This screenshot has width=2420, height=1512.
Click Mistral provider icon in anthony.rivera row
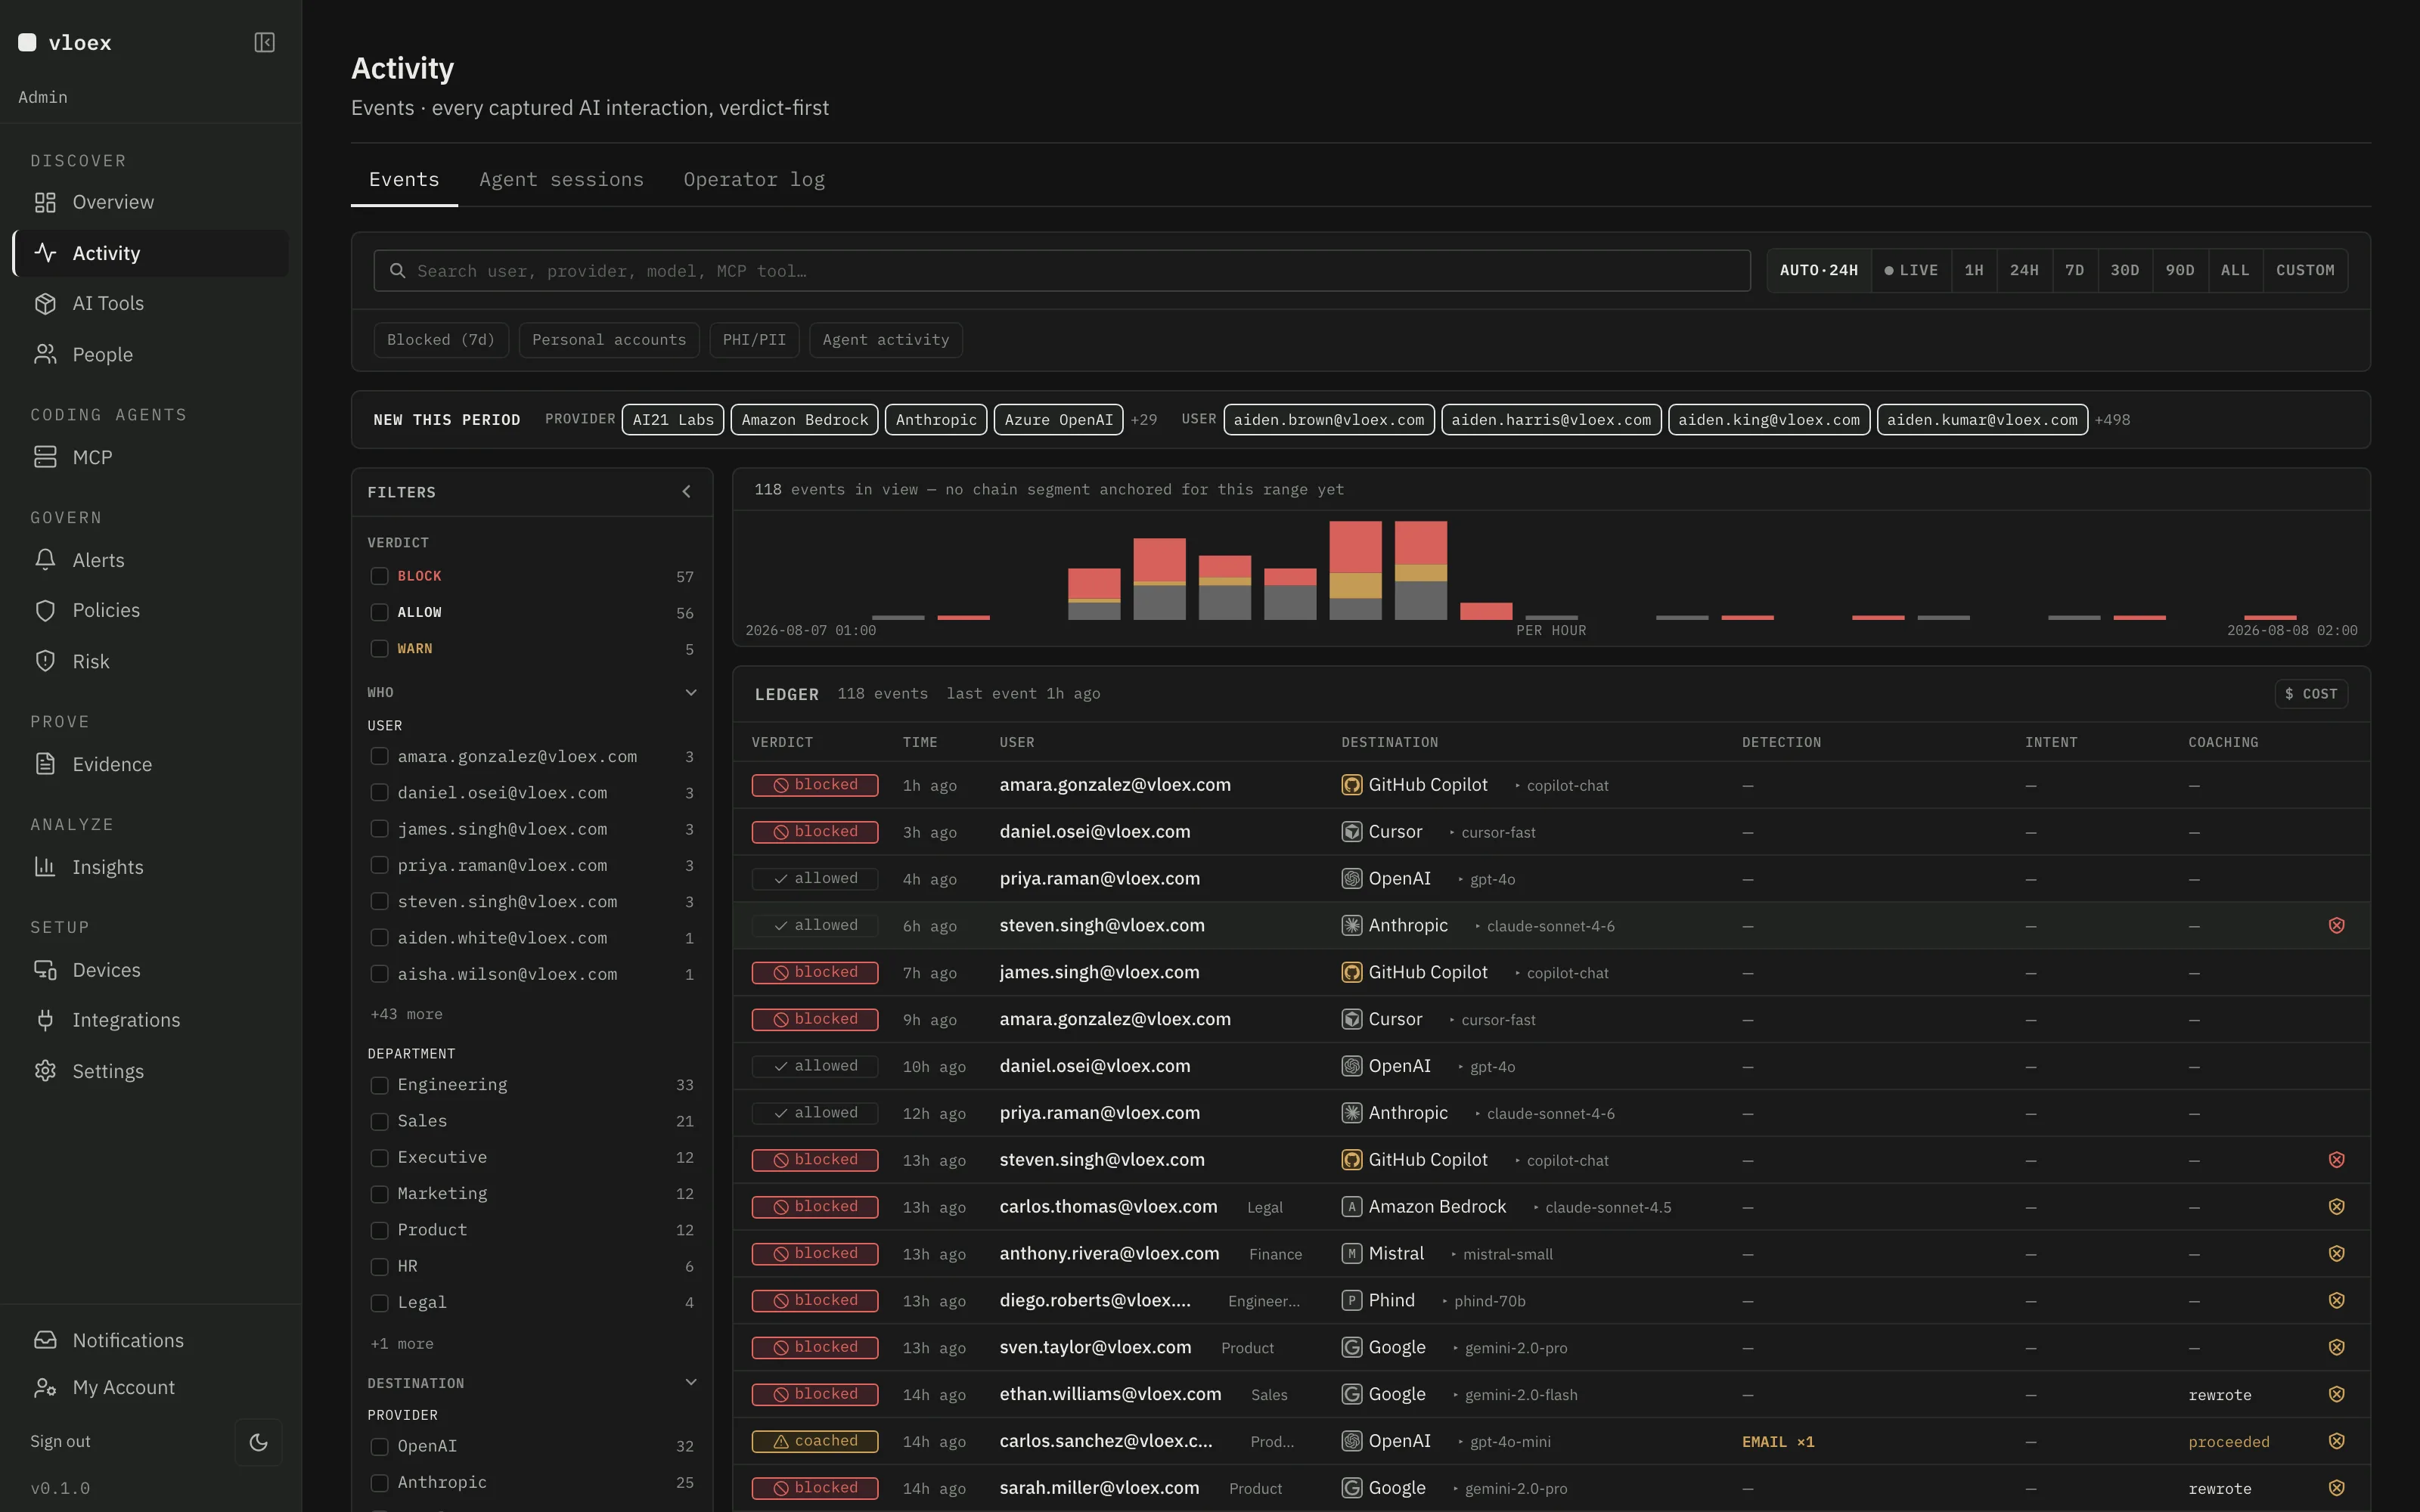(x=1351, y=1254)
